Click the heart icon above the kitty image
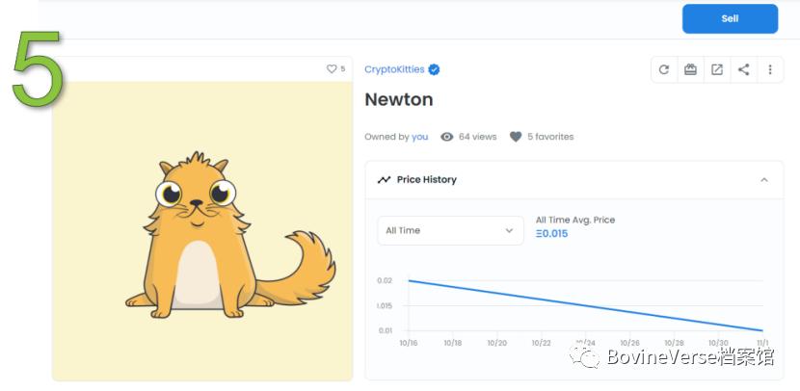The width and height of the screenshot is (800, 391). click(x=332, y=69)
